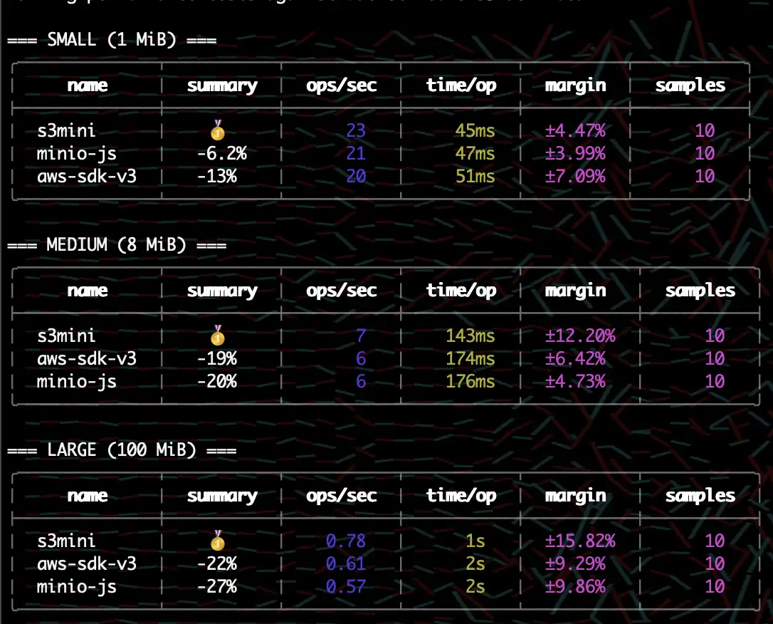Click the -20% summary value
Image resolution: width=773 pixels, height=624 pixels.
216,381
